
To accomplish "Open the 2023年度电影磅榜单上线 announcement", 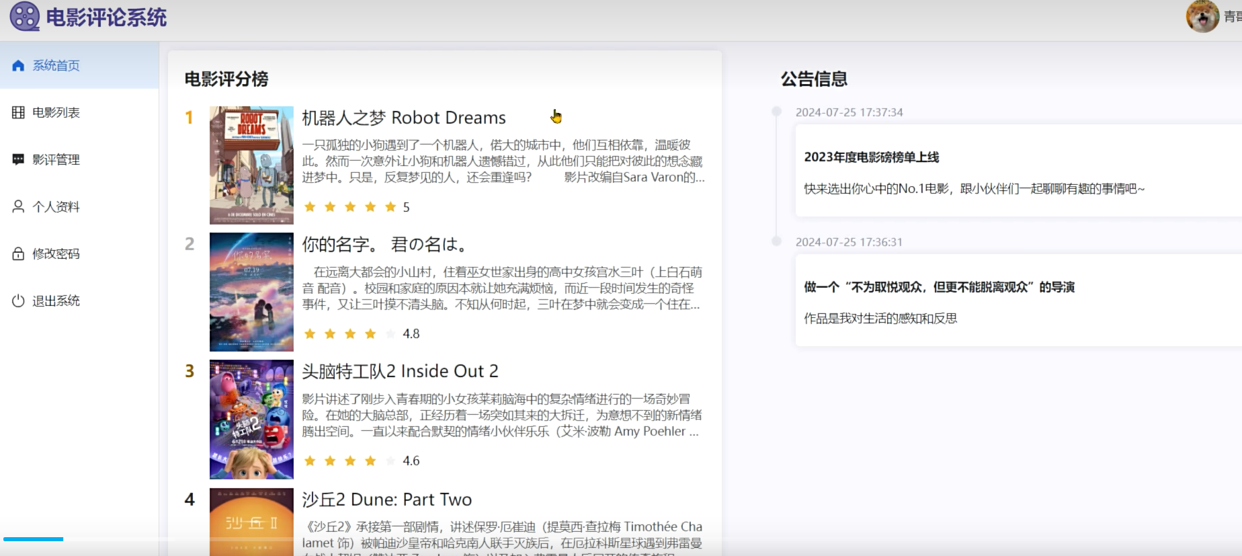I will pyautogui.click(x=872, y=157).
